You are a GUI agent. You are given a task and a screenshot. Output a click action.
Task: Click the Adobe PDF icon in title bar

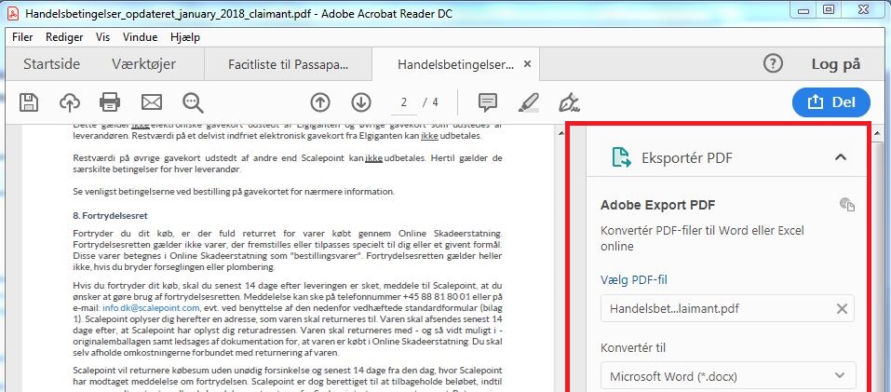[15, 12]
